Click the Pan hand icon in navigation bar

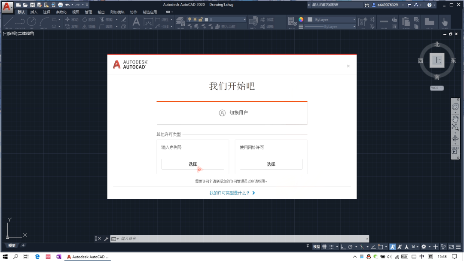pos(455,119)
